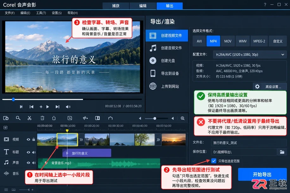The width and height of the screenshot is (290, 193).
Task: Click the zoom-out arrow left of slider
Action: click(140, 118)
